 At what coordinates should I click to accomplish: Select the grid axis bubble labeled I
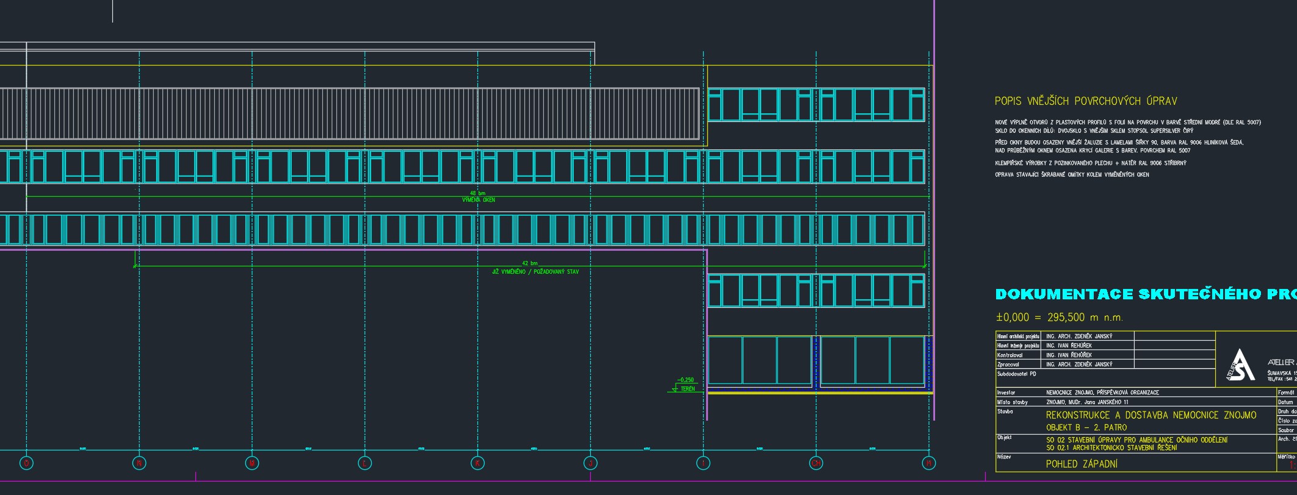coord(703,463)
